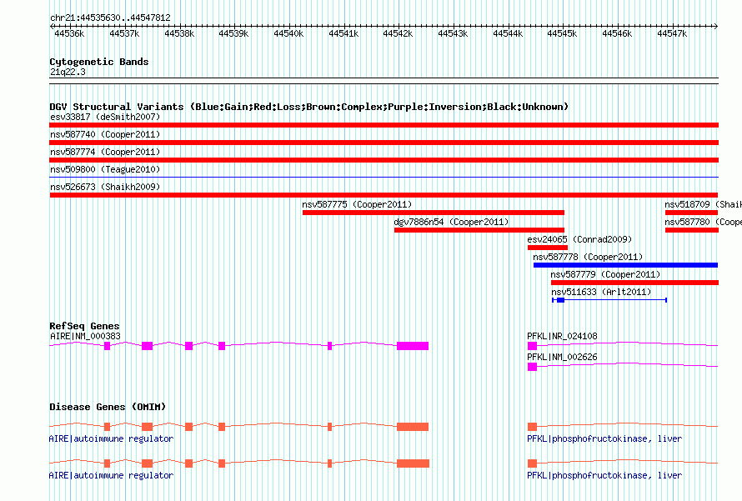The height and width of the screenshot is (501, 742).
Task: Click the DGV Structural Variants track title
Action: point(308,107)
